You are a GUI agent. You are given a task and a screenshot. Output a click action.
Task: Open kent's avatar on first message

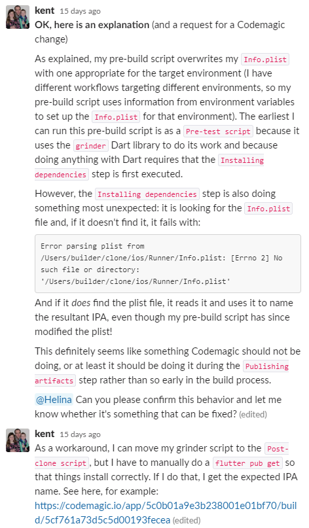click(18, 17)
